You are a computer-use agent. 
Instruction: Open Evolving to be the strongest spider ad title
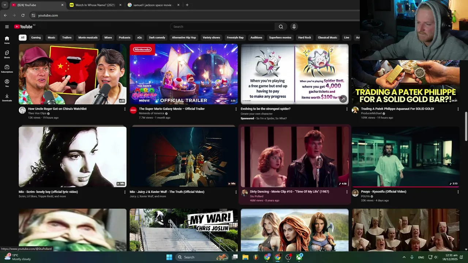265,109
